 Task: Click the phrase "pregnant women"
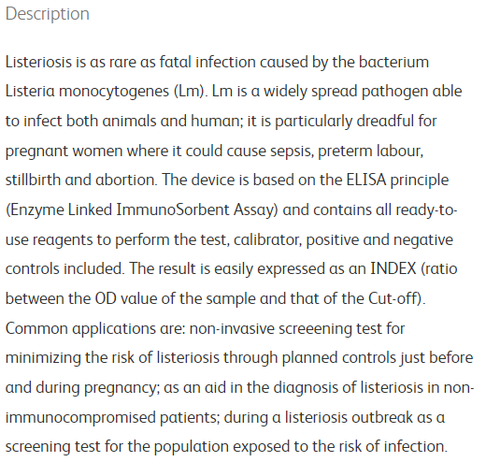[x=64, y=152]
